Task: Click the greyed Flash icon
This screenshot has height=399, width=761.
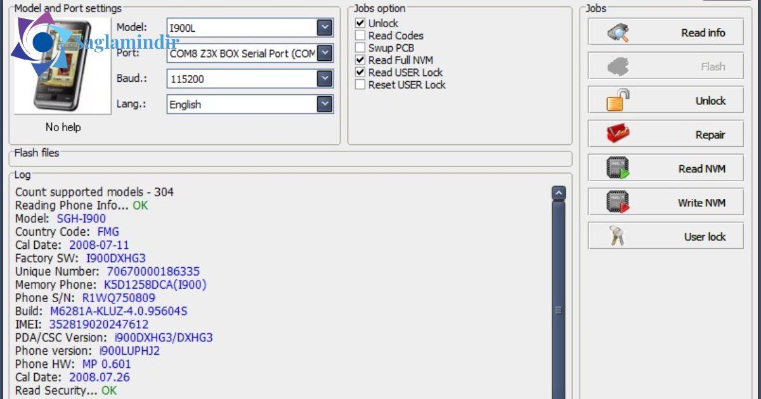Action: 618,66
